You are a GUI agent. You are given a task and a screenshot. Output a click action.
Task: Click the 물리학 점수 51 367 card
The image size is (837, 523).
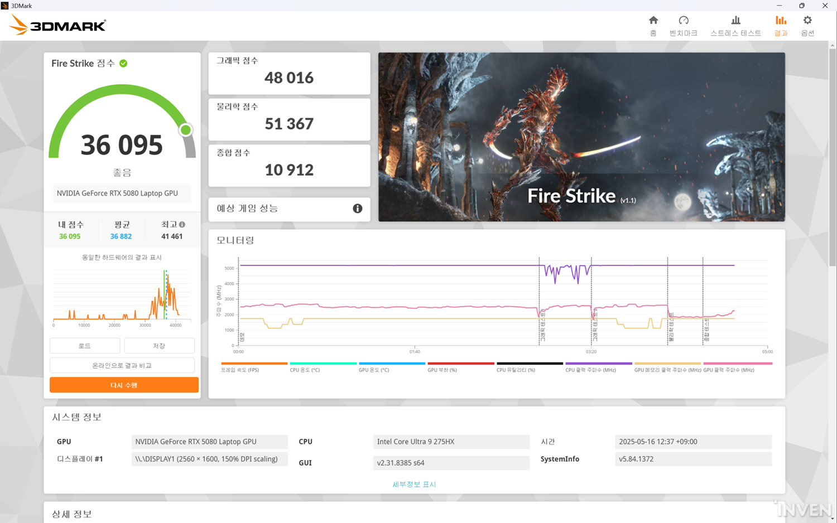pyautogui.click(x=289, y=119)
